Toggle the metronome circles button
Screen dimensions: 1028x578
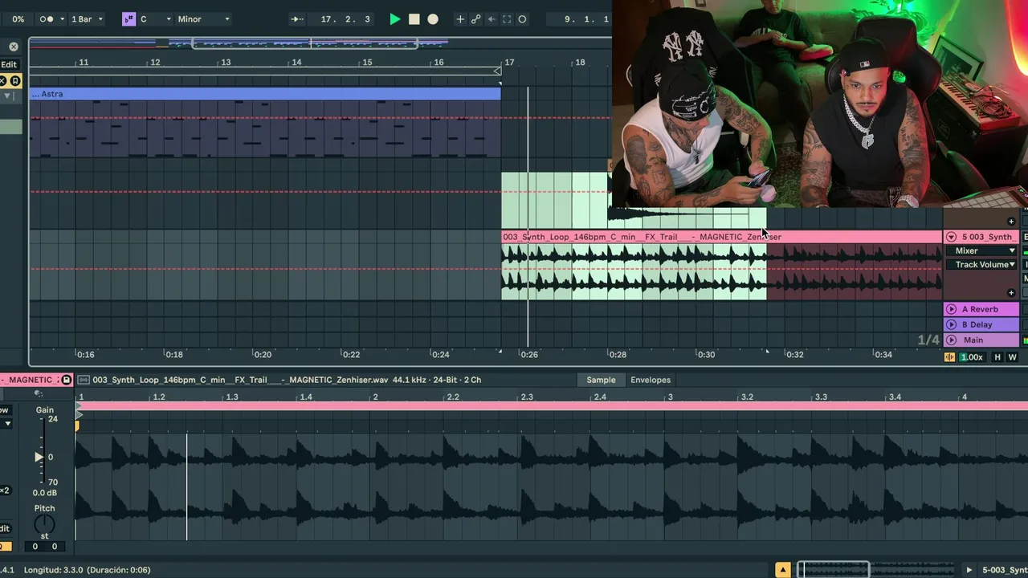(47, 19)
